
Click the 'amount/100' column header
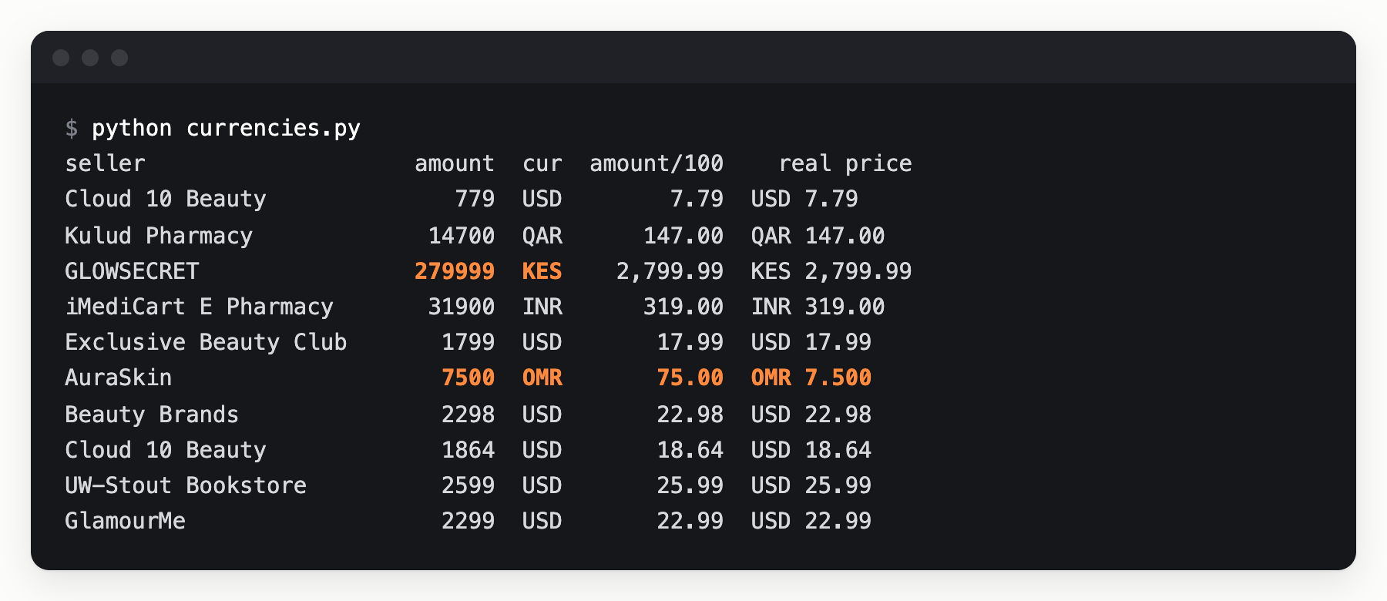pyautogui.click(x=657, y=163)
